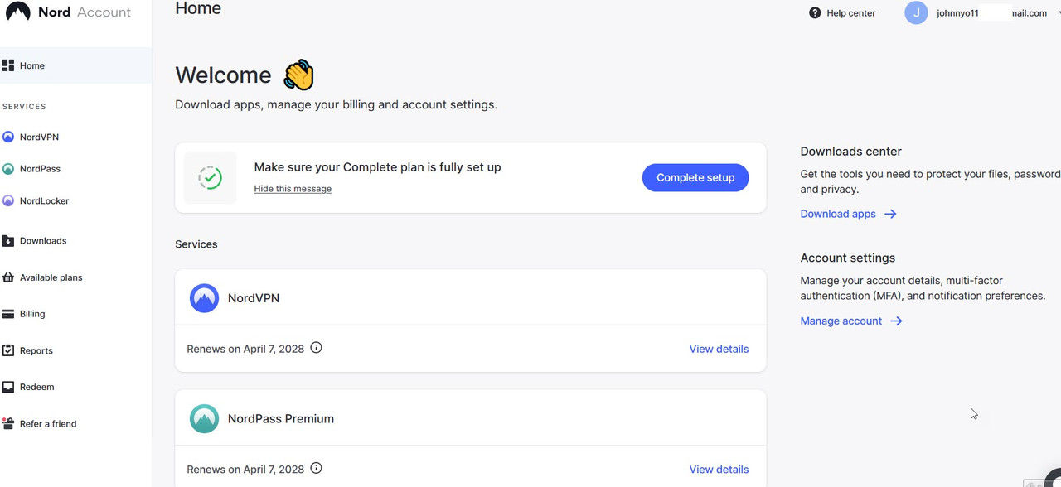The width and height of the screenshot is (1061, 487).
Task: Go to the Downloads page
Action: (x=42, y=241)
